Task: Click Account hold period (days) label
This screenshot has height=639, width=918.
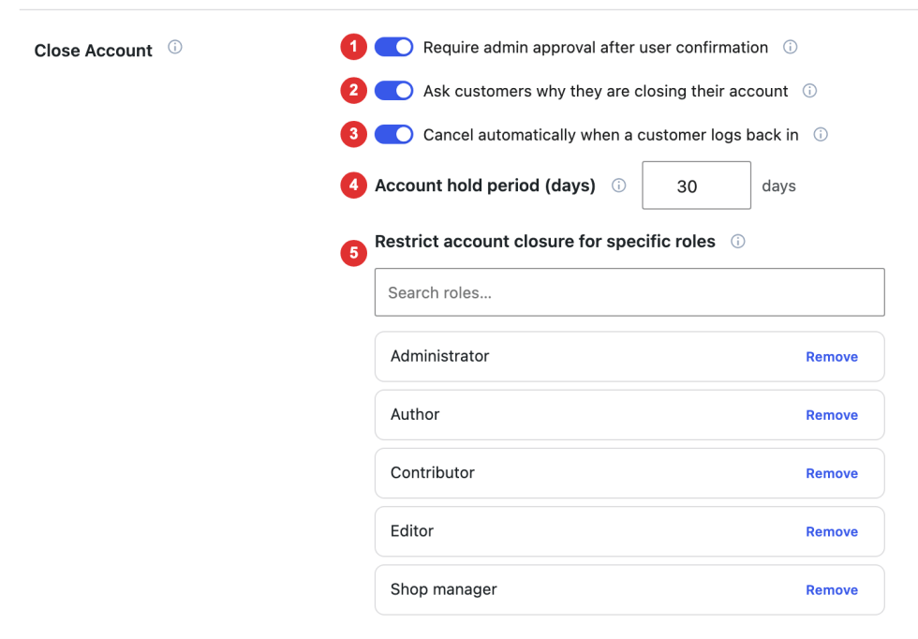Action: click(485, 186)
